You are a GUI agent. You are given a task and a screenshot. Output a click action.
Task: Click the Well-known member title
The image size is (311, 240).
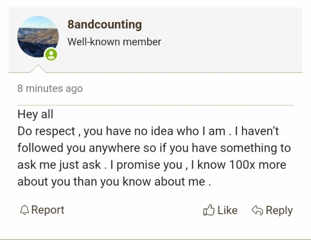pyautogui.click(x=114, y=42)
